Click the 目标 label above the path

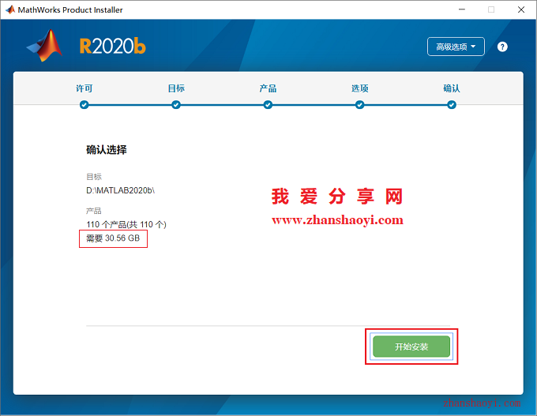pos(94,177)
